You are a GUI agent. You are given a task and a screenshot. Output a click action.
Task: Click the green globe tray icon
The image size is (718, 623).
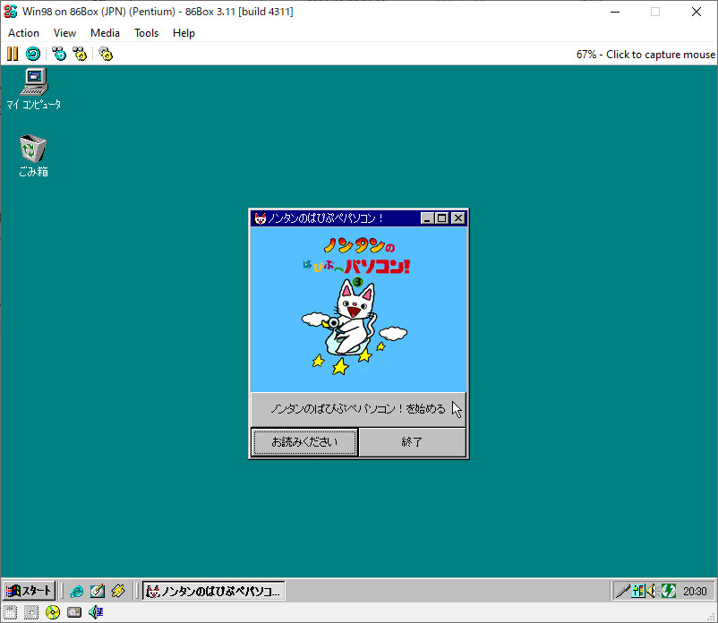point(668,592)
